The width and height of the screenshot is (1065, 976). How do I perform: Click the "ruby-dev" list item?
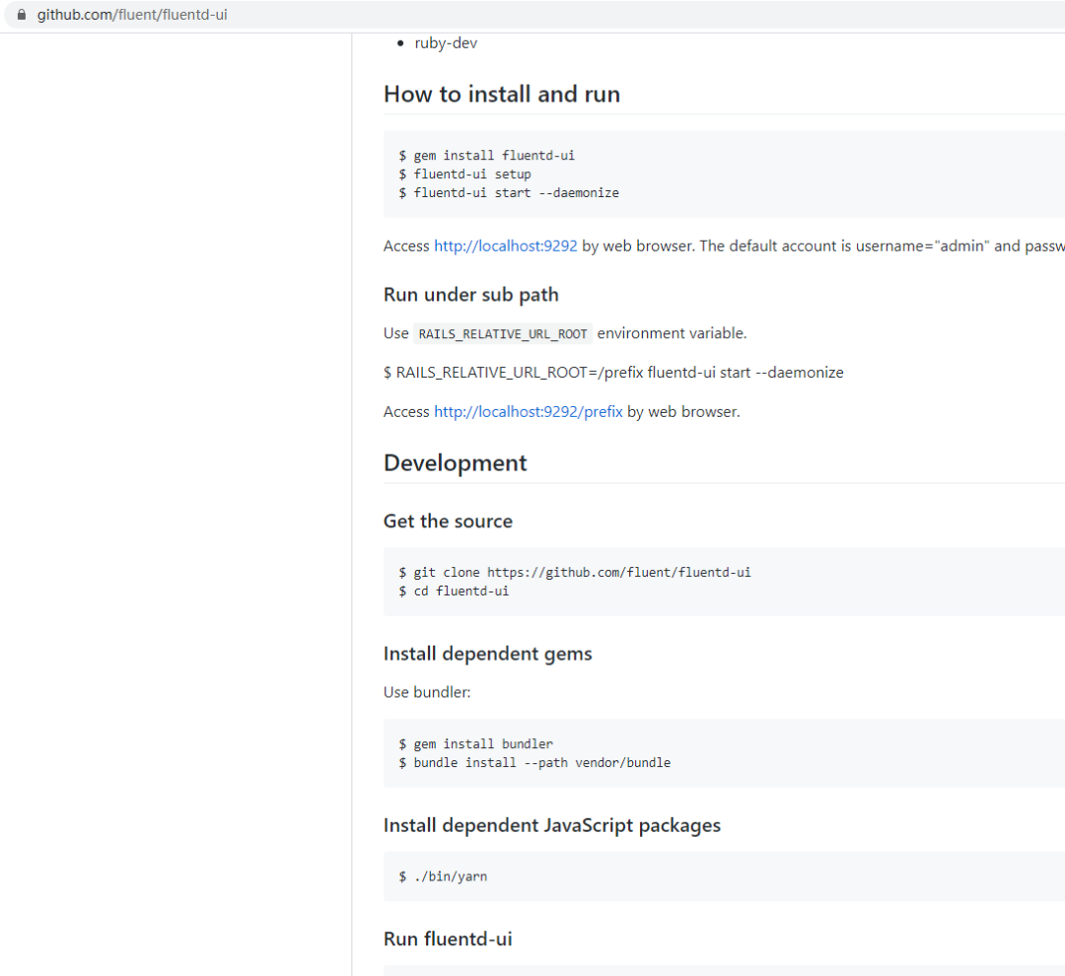446,43
